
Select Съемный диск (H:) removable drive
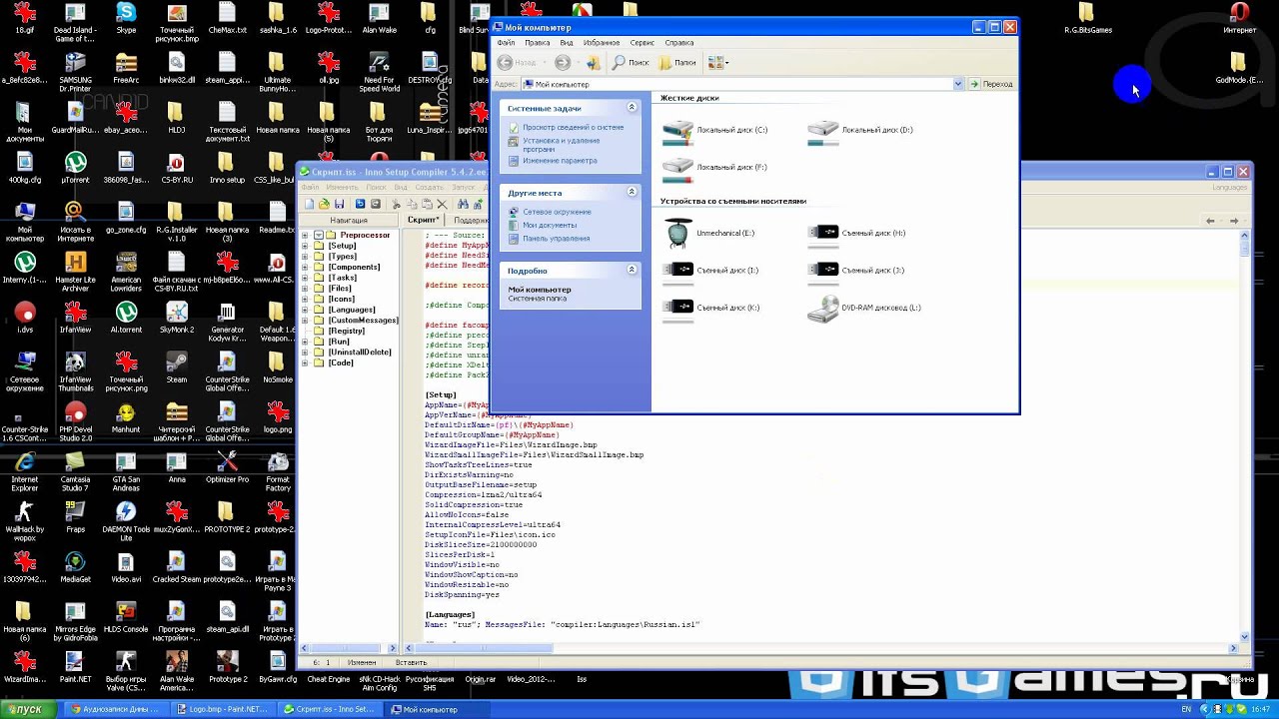(x=822, y=233)
